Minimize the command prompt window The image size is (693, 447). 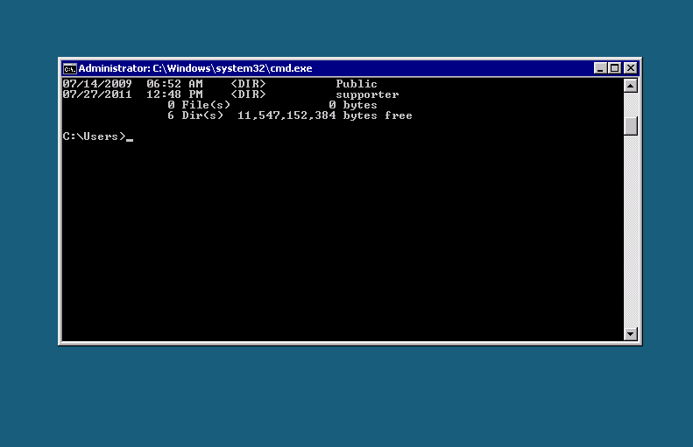pyautogui.click(x=600, y=68)
